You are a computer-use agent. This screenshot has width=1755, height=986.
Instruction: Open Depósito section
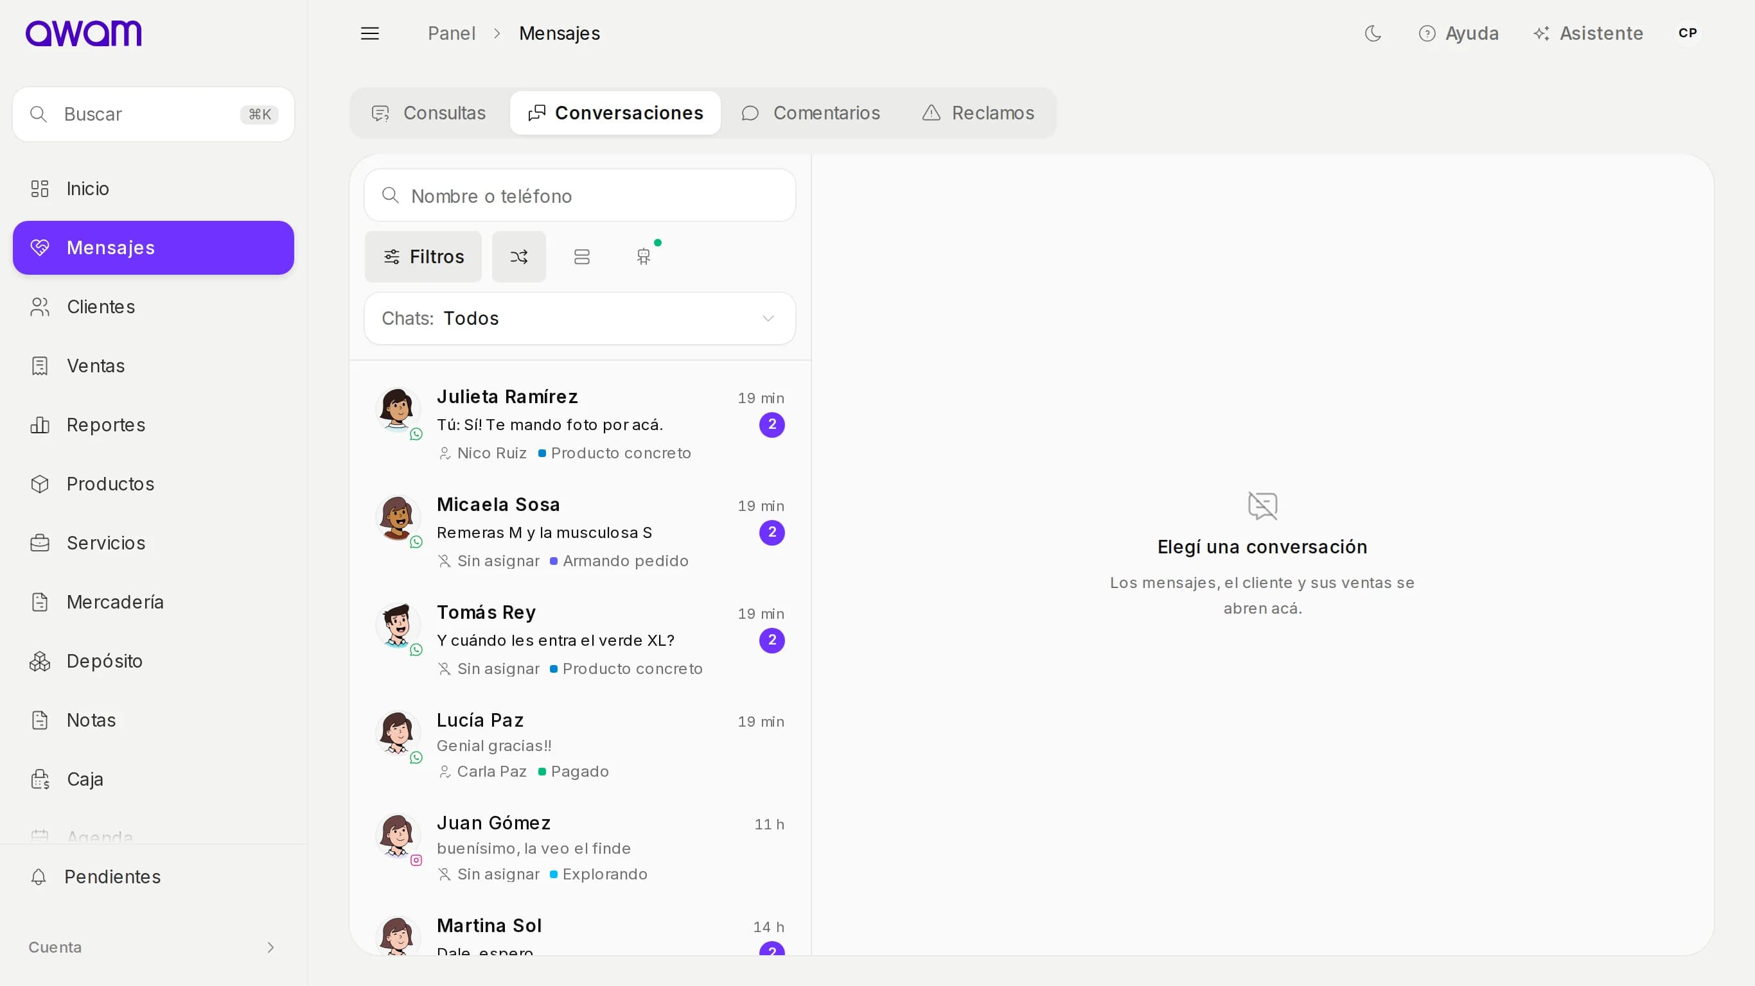coord(154,661)
